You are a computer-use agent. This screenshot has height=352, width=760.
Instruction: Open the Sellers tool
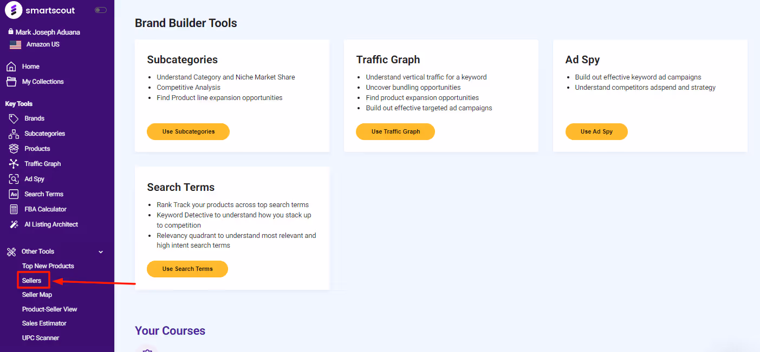click(x=32, y=281)
